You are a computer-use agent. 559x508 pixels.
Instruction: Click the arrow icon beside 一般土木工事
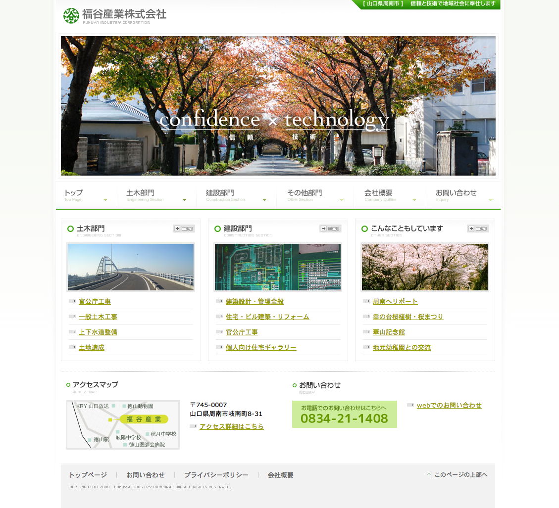pos(72,317)
